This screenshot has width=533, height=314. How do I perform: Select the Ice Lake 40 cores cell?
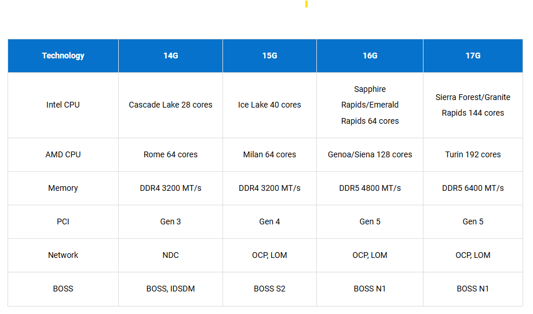point(269,105)
